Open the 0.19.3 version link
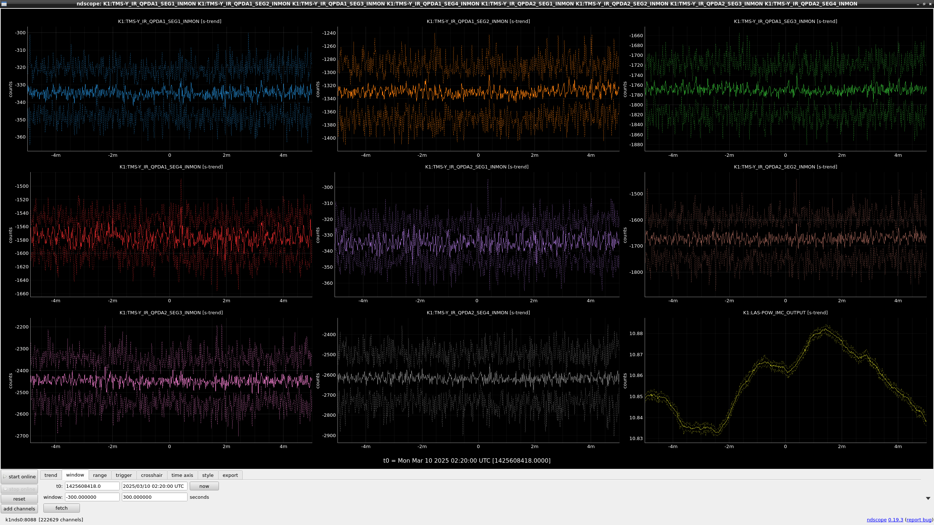The height and width of the screenshot is (525, 934). point(896,520)
